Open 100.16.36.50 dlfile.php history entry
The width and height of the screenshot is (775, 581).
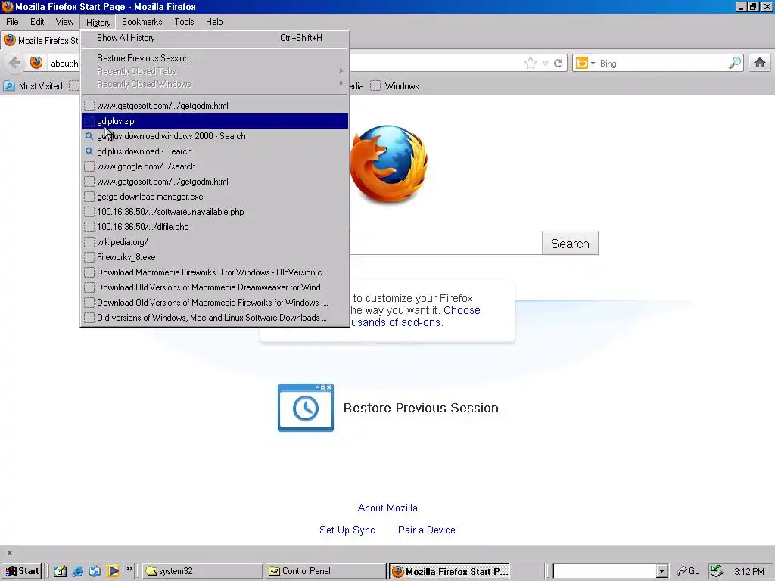point(215,227)
